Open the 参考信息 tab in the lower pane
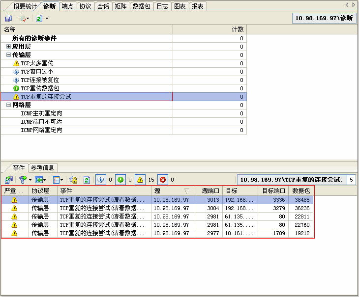Viewport: 359px width, 297px height. point(43,168)
